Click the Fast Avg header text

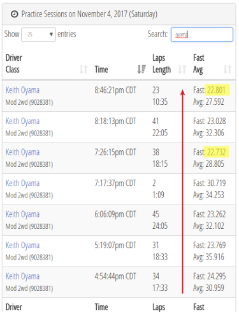point(199,64)
